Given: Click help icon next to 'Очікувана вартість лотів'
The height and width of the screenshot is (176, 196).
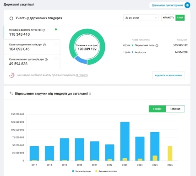Looking at the screenshot, I should point(44,30).
